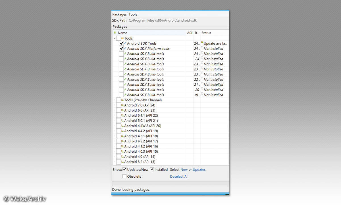This screenshot has width=341, height=205.
Task: Click the Not installed status icon of Platform-tools row
Action: [x=202, y=48]
